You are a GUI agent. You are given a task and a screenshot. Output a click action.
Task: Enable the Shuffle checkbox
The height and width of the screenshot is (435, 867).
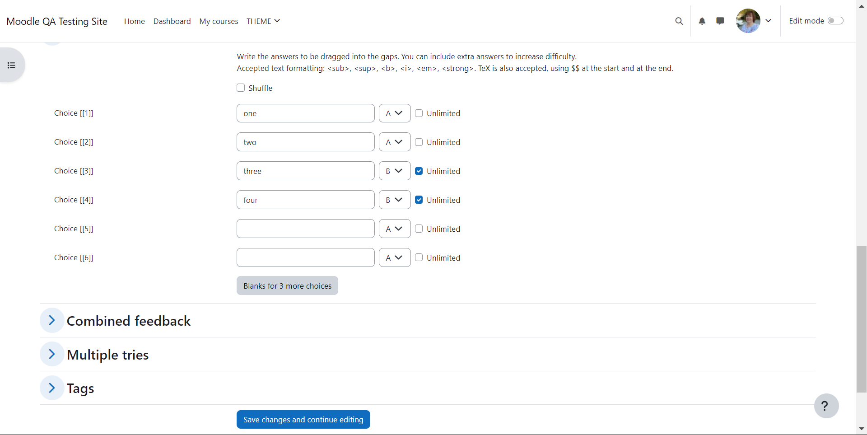(x=241, y=88)
